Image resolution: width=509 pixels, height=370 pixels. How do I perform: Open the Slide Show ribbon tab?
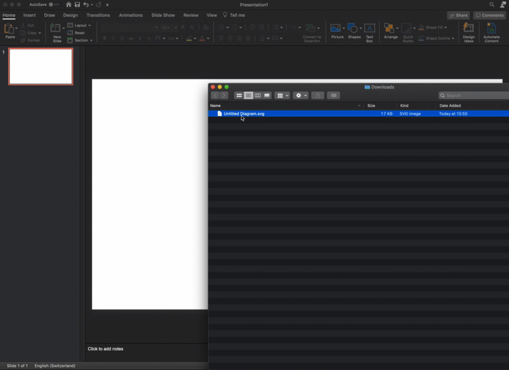pos(163,15)
